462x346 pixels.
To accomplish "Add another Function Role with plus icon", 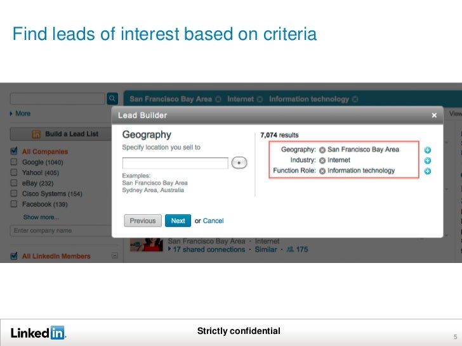I will (x=428, y=171).
